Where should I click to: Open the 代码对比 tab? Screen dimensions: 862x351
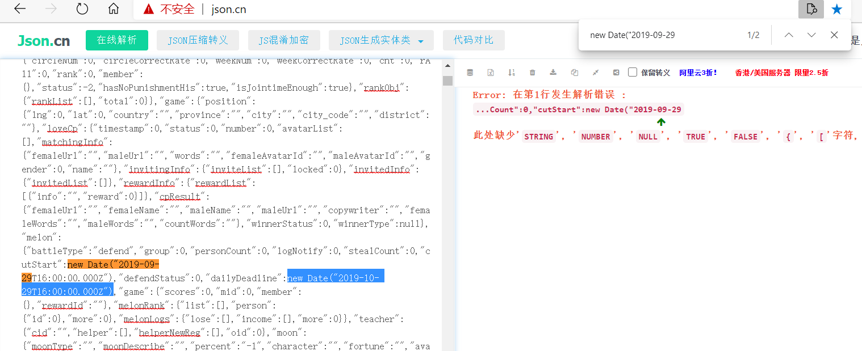pyautogui.click(x=474, y=40)
